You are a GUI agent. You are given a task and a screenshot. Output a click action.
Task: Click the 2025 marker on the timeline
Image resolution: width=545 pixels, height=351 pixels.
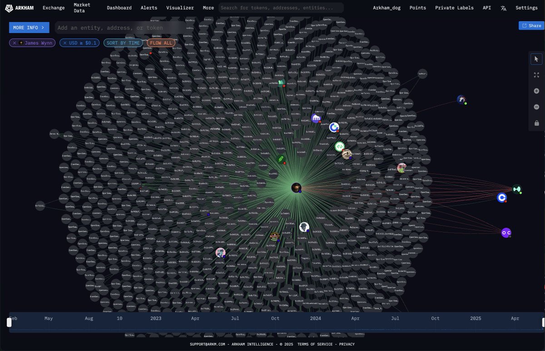tap(476, 318)
